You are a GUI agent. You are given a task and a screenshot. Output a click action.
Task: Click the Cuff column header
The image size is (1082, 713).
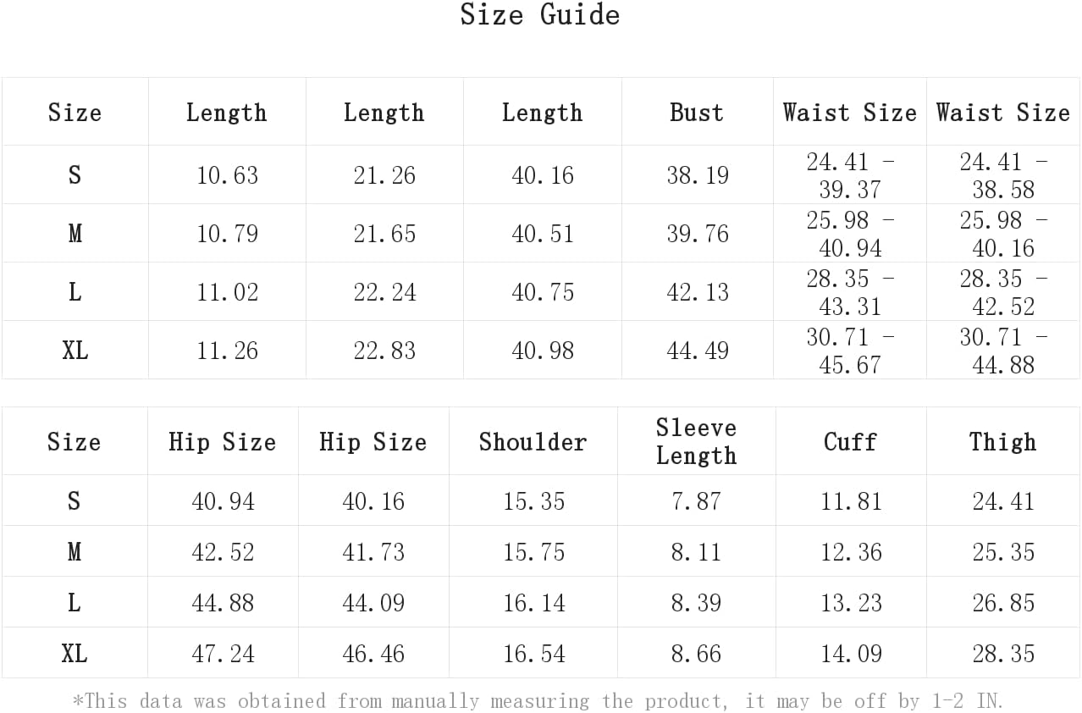click(x=850, y=442)
